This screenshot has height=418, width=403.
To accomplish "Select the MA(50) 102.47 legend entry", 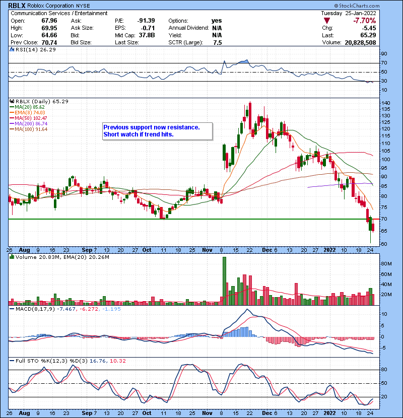I will coord(28,118).
